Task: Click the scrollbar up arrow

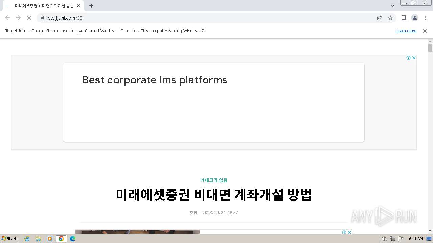Action: pyautogui.click(x=430, y=41)
